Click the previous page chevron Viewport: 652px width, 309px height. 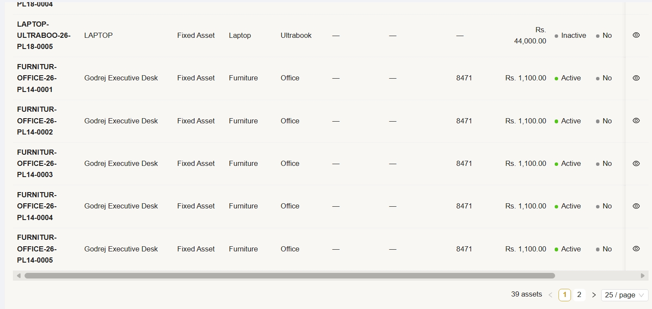(550, 295)
